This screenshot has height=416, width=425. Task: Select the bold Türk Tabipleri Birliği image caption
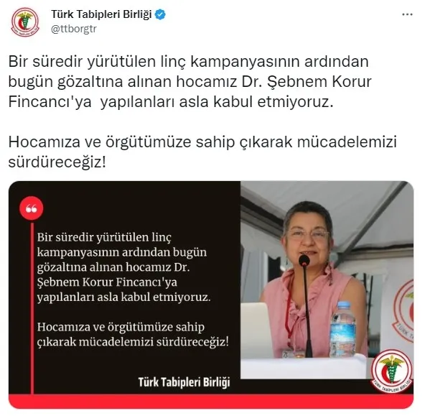click(184, 382)
